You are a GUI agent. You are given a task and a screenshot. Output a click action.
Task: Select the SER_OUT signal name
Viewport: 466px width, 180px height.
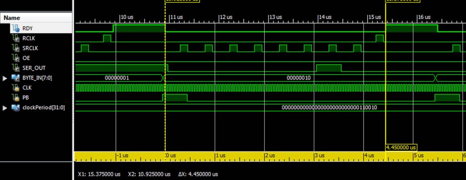click(x=34, y=68)
